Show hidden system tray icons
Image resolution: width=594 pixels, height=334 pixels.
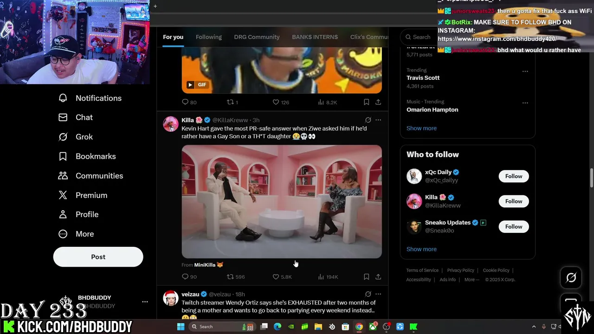534,327
